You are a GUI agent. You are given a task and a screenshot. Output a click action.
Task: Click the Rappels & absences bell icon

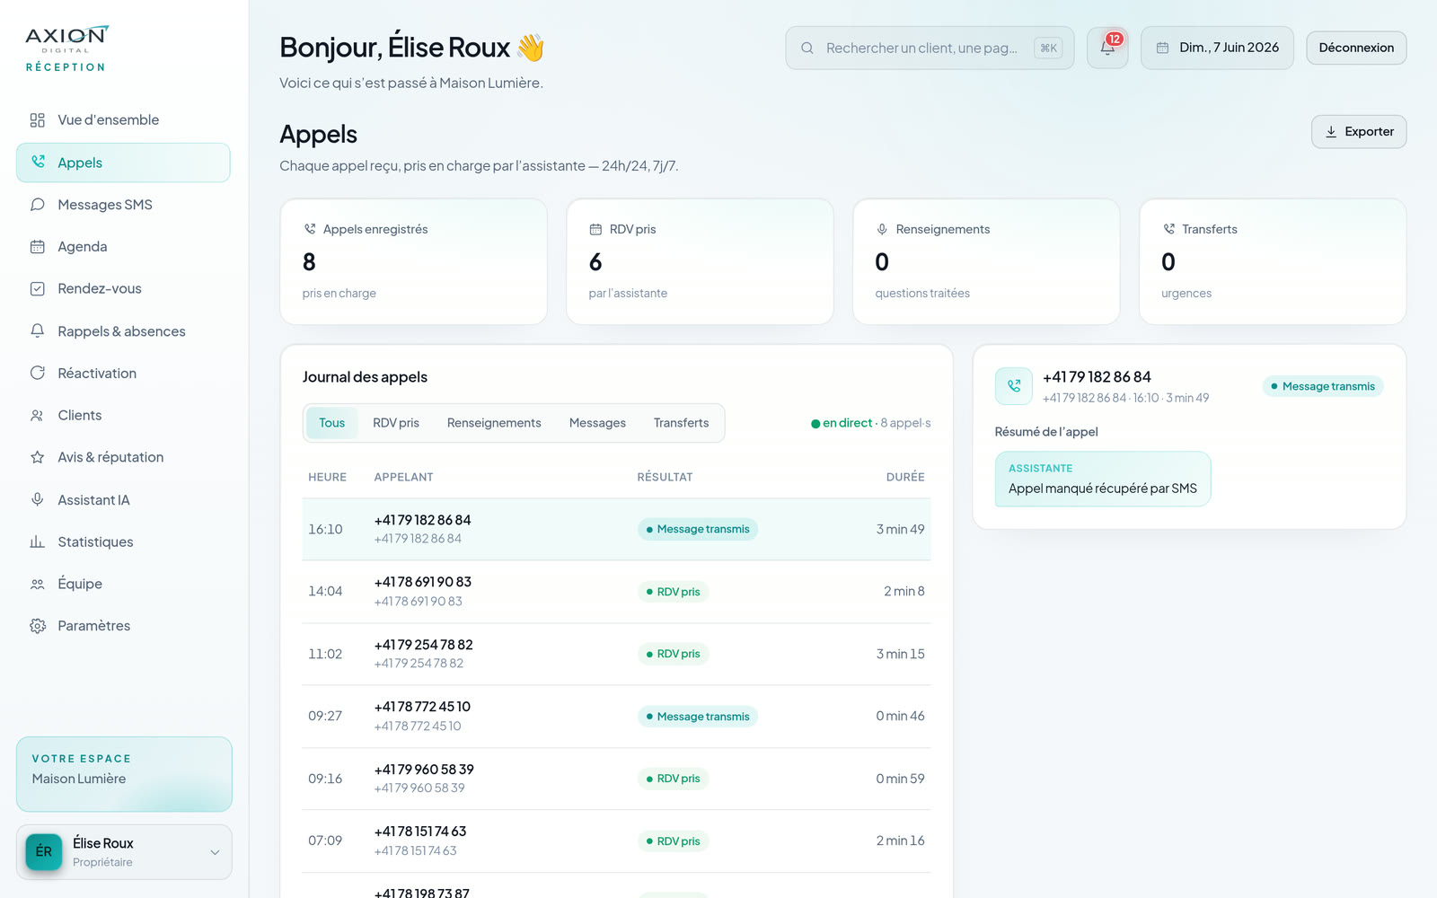point(37,331)
